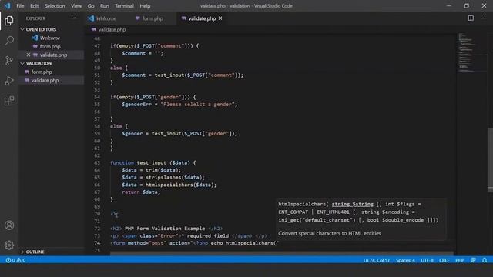Open validate.php in Validation folder
Screen dimensions: 493x277
click(x=45, y=80)
